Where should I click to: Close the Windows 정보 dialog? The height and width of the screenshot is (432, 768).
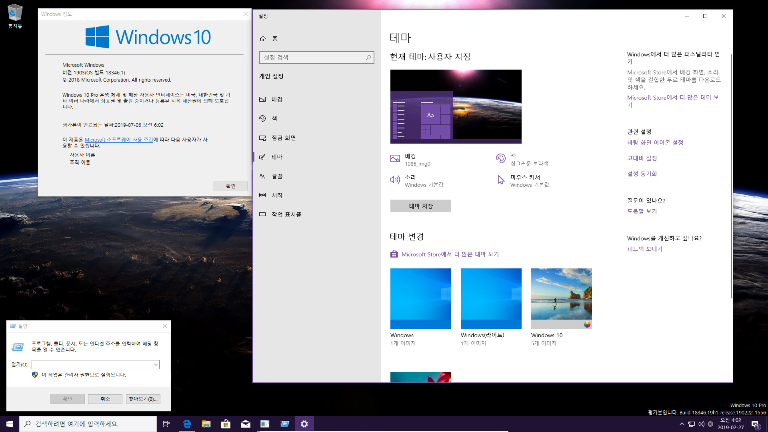246,14
